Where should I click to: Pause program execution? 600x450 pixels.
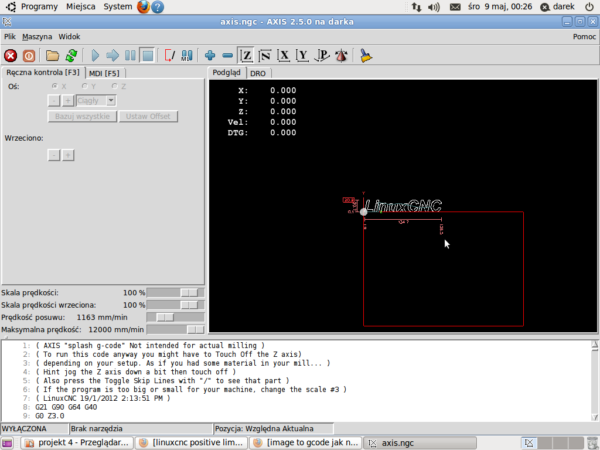(130, 56)
